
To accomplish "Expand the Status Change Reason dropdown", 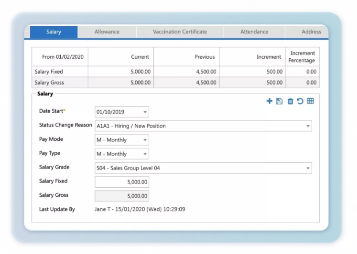I will 307,126.
